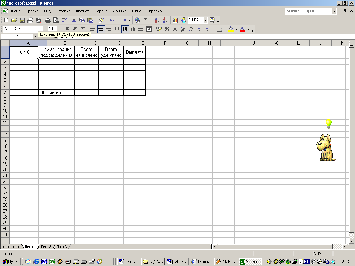
Task: Align text to the left
Action: click(93, 29)
